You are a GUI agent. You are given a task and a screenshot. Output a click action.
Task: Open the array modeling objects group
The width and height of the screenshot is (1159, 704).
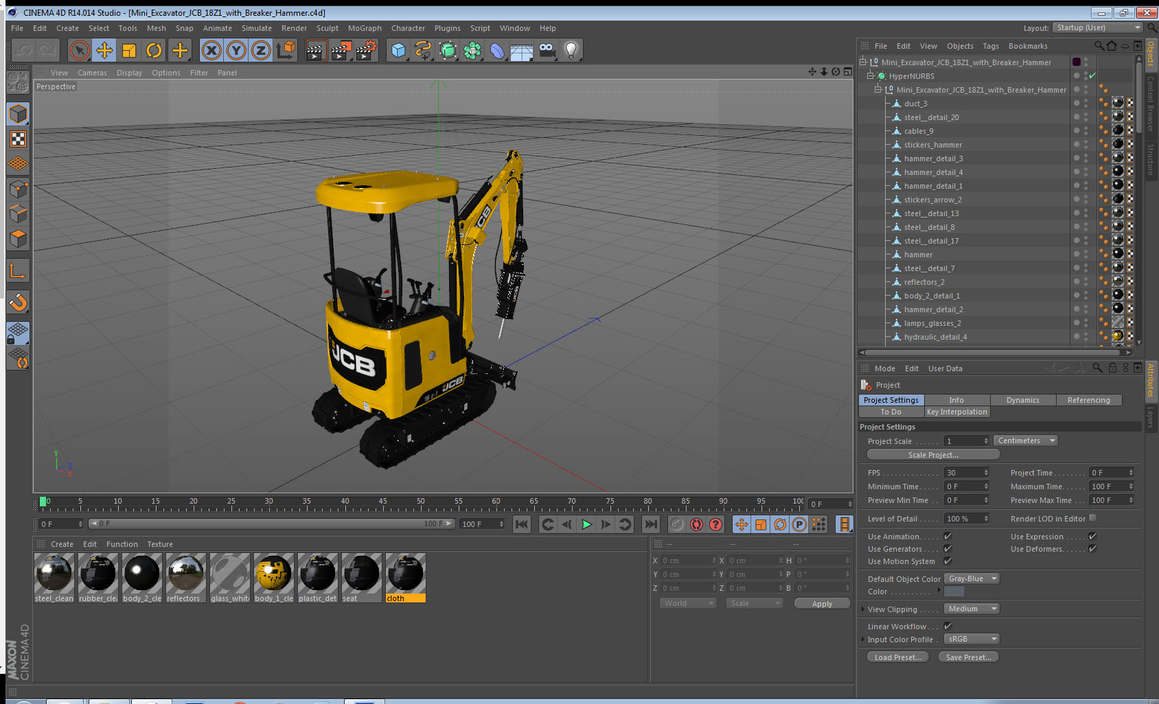[473, 50]
